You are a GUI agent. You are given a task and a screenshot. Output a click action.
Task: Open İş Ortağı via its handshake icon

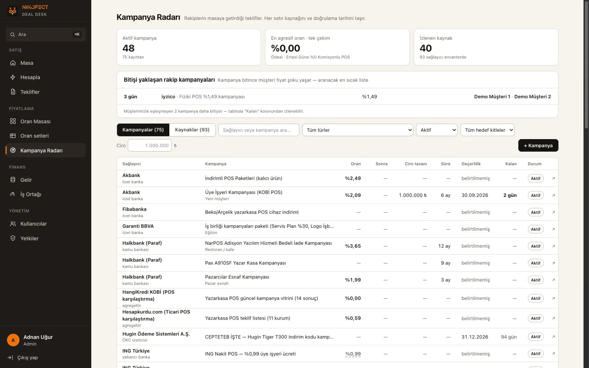13,194
